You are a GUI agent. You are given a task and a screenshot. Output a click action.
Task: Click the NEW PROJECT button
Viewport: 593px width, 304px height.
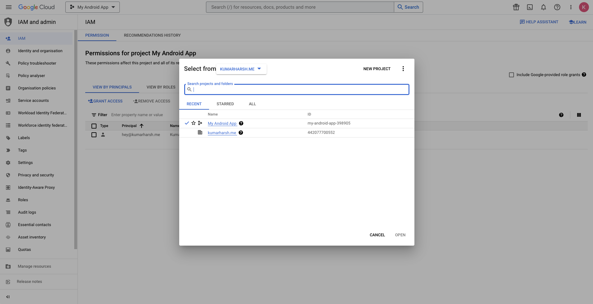[376, 69]
